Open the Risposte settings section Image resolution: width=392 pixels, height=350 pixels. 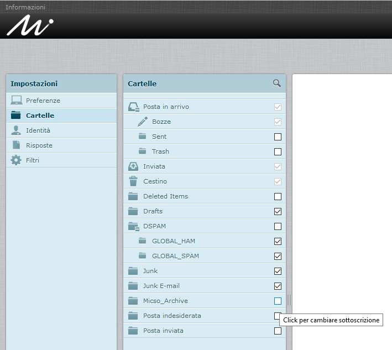coord(39,145)
